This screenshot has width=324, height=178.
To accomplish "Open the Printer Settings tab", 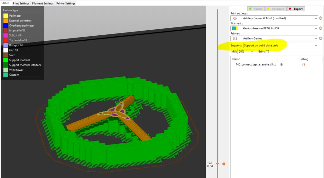I will coord(66,3).
